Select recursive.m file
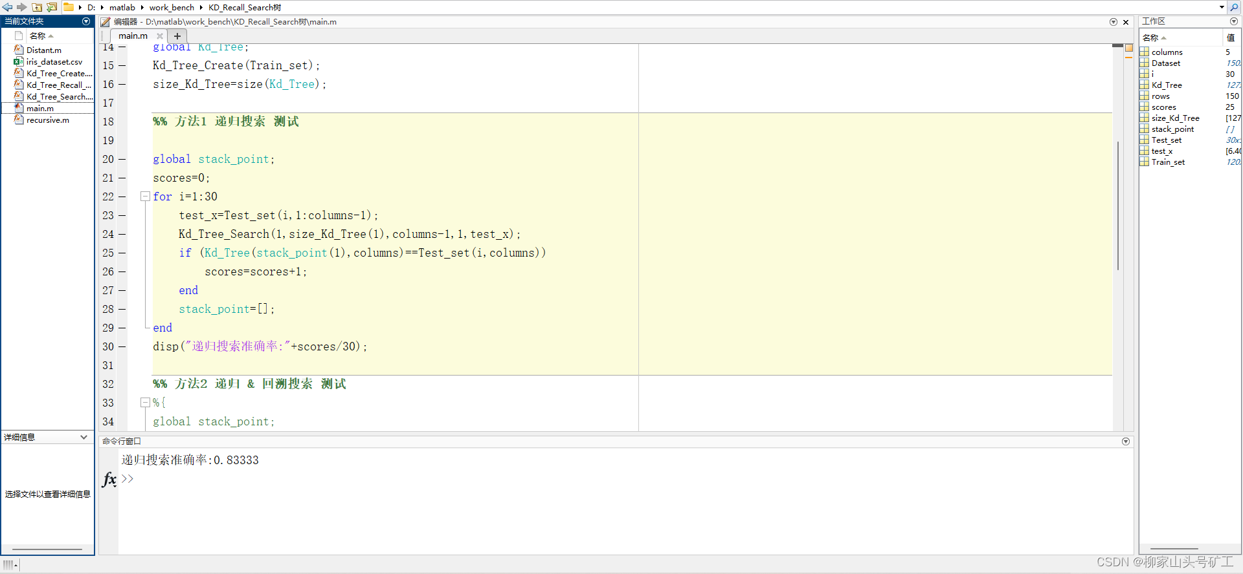 click(x=48, y=120)
